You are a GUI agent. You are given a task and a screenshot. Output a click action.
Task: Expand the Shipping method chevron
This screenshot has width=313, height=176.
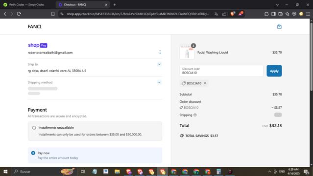click(x=159, y=82)
